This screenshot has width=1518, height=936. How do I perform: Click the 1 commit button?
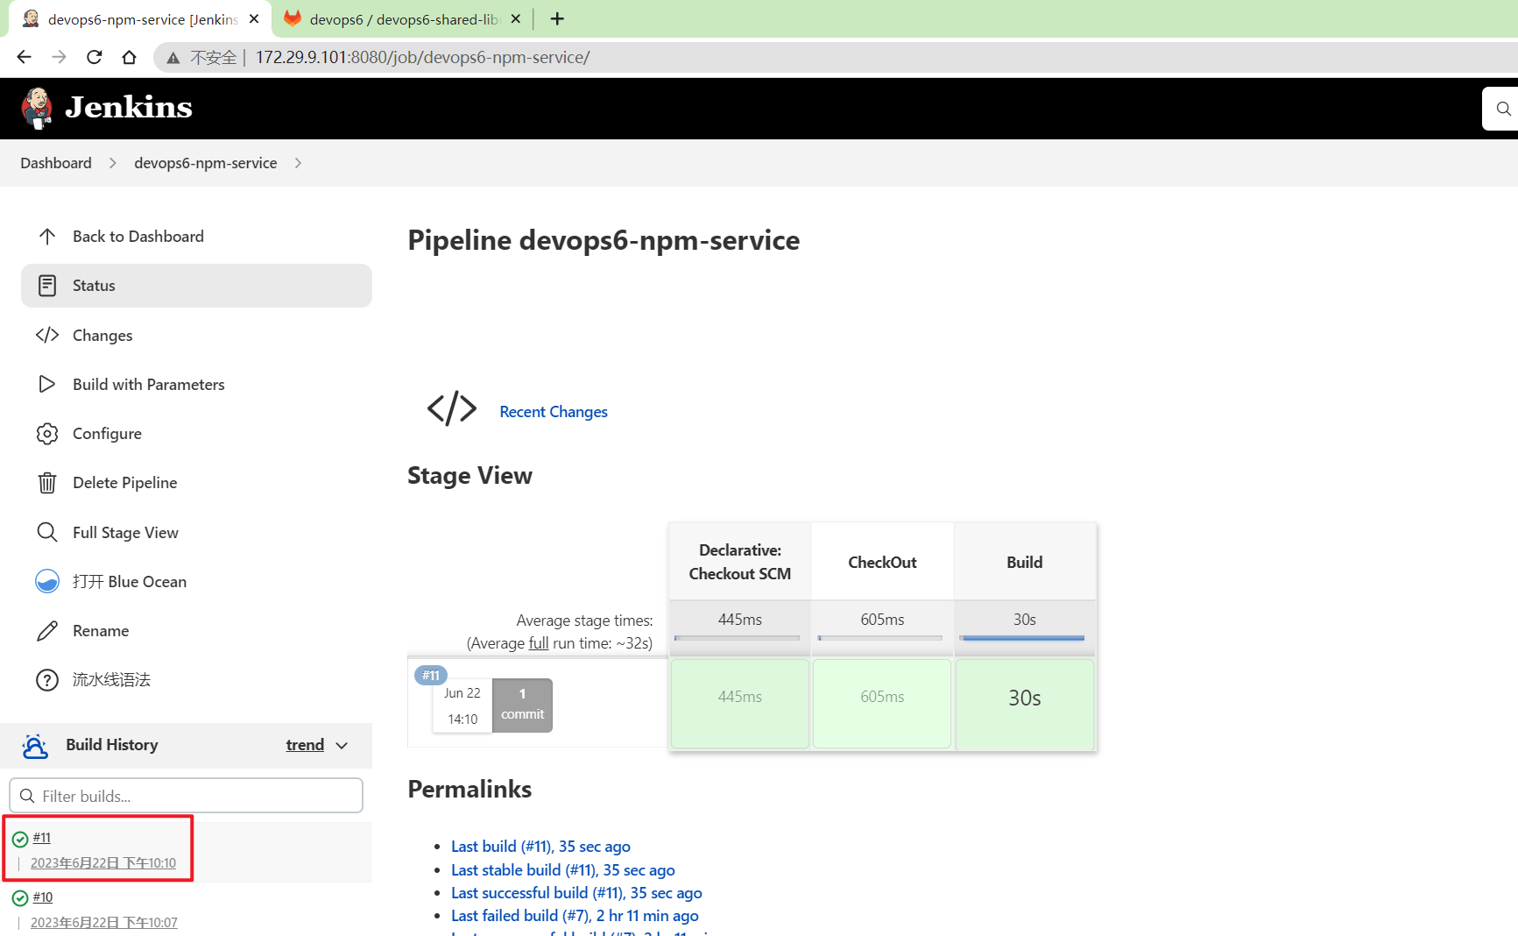point(523,705)
